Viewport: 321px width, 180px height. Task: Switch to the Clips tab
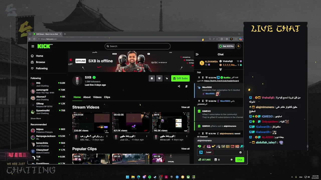(x=107, y=97)
